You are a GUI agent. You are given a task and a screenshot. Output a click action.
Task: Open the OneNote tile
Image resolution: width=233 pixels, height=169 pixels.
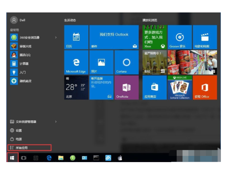(127, 87)
